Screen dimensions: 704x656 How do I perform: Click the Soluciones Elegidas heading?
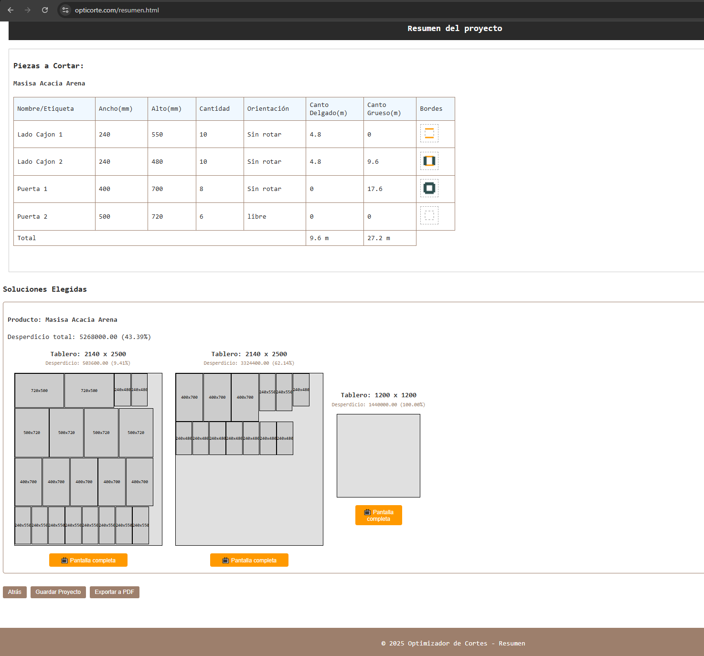coord(45,289)
